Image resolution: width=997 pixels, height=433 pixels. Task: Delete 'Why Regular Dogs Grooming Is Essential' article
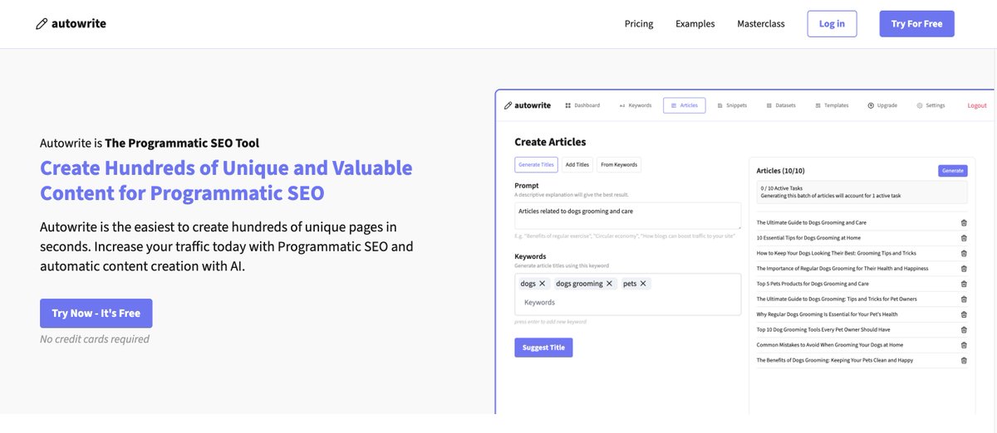click(964, 314)
